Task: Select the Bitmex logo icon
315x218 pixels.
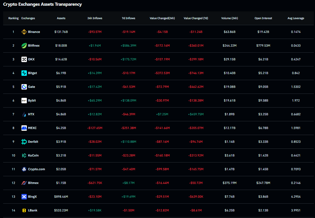Action: (x=24, y=183)
